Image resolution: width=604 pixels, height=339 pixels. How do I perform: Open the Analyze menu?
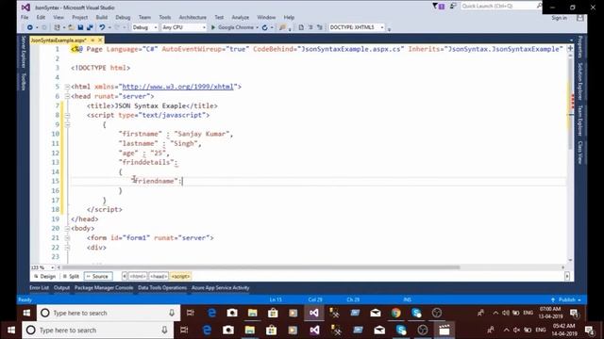[241, 17]
